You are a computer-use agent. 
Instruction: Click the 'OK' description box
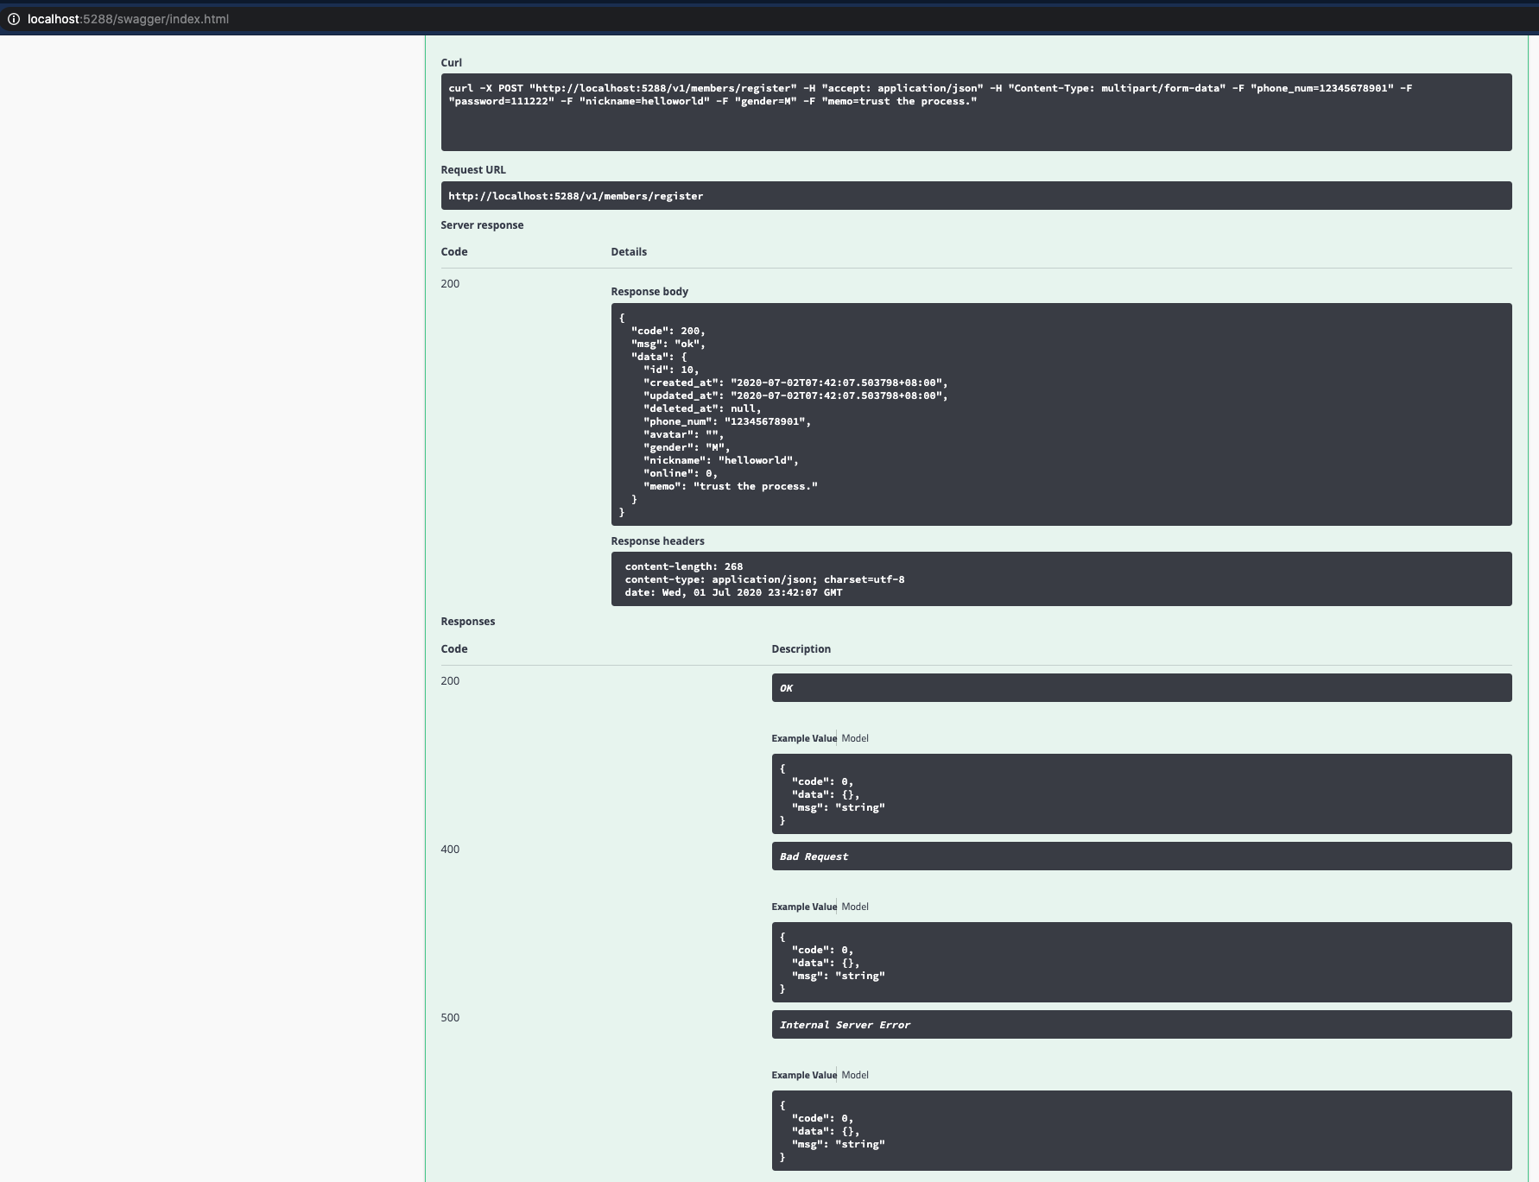coord(1142,688)
